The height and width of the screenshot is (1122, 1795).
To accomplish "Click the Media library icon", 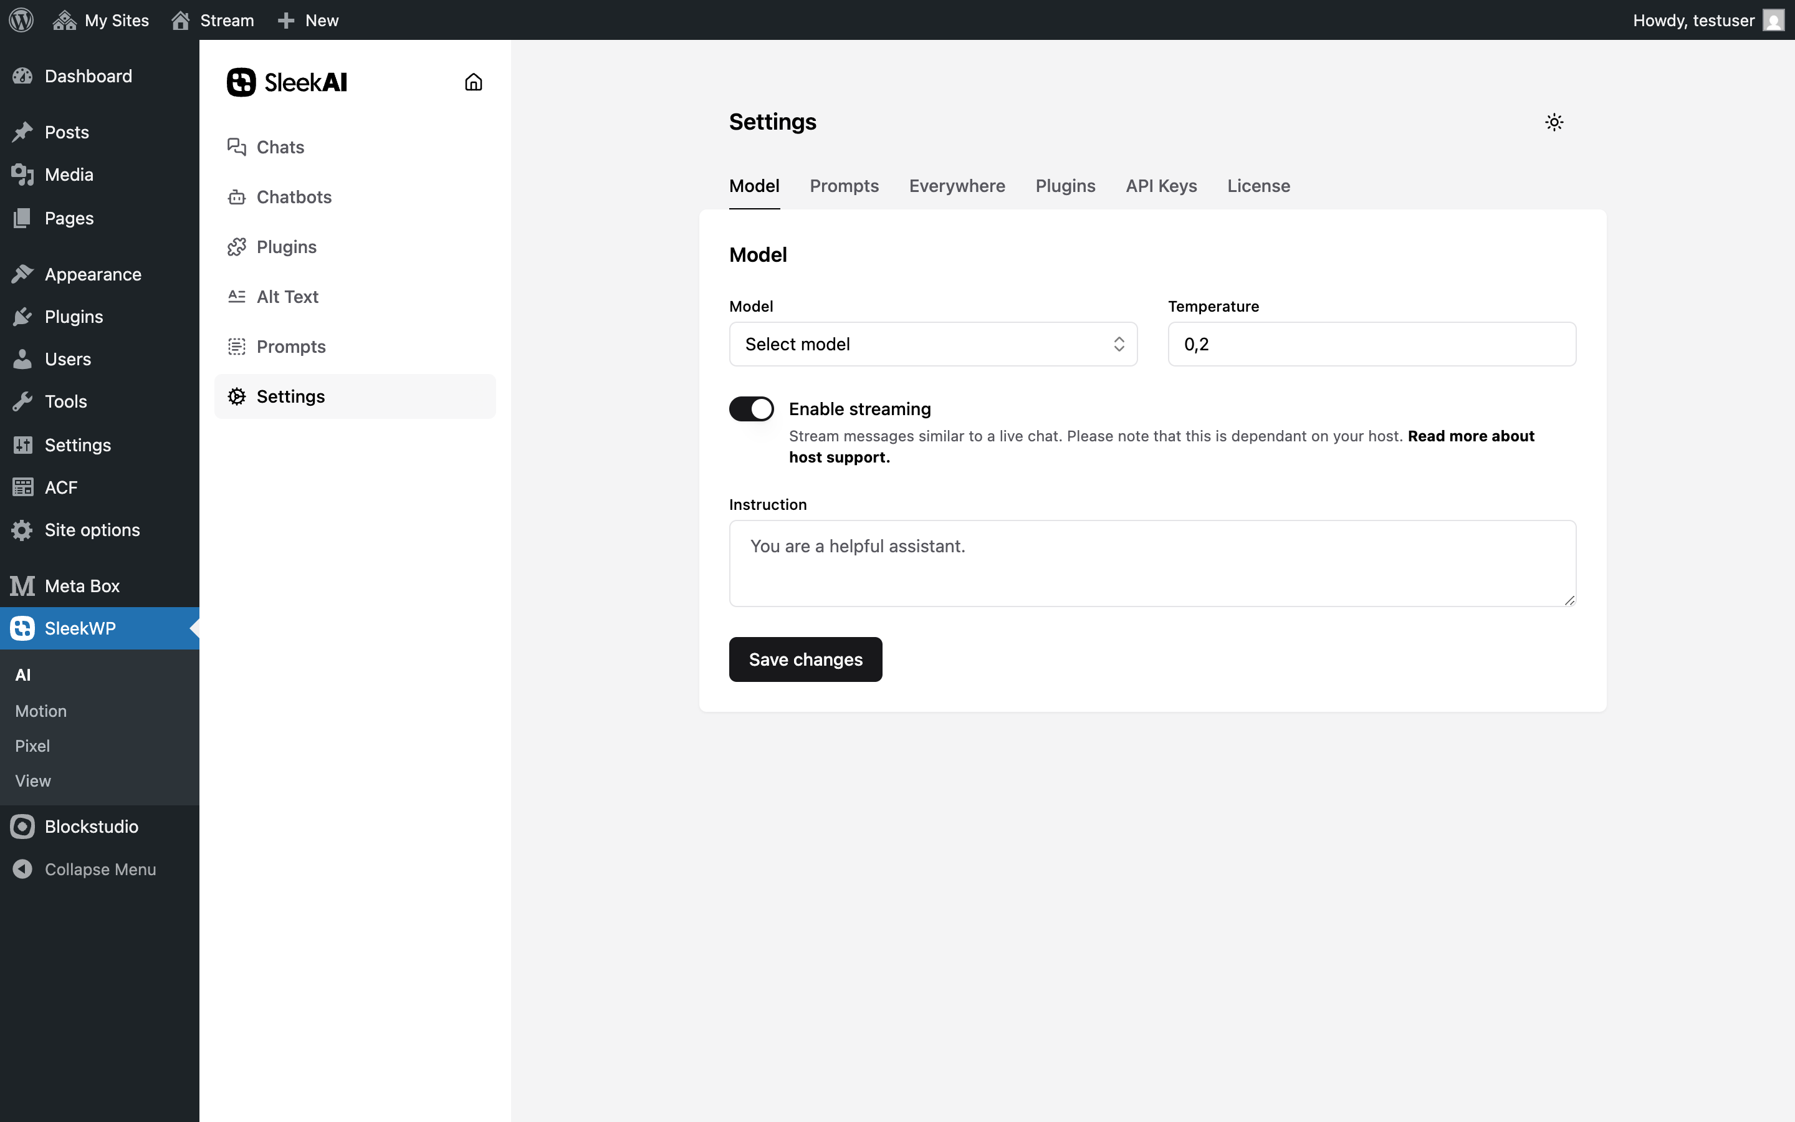I will 22,175.
